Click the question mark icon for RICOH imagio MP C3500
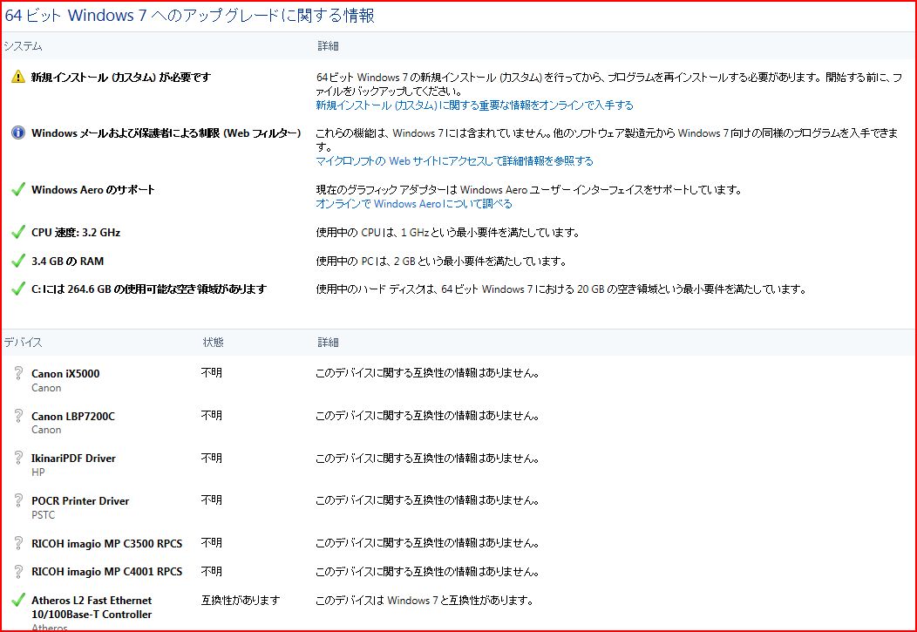The image size is (917, 632). tap(18, 543)
